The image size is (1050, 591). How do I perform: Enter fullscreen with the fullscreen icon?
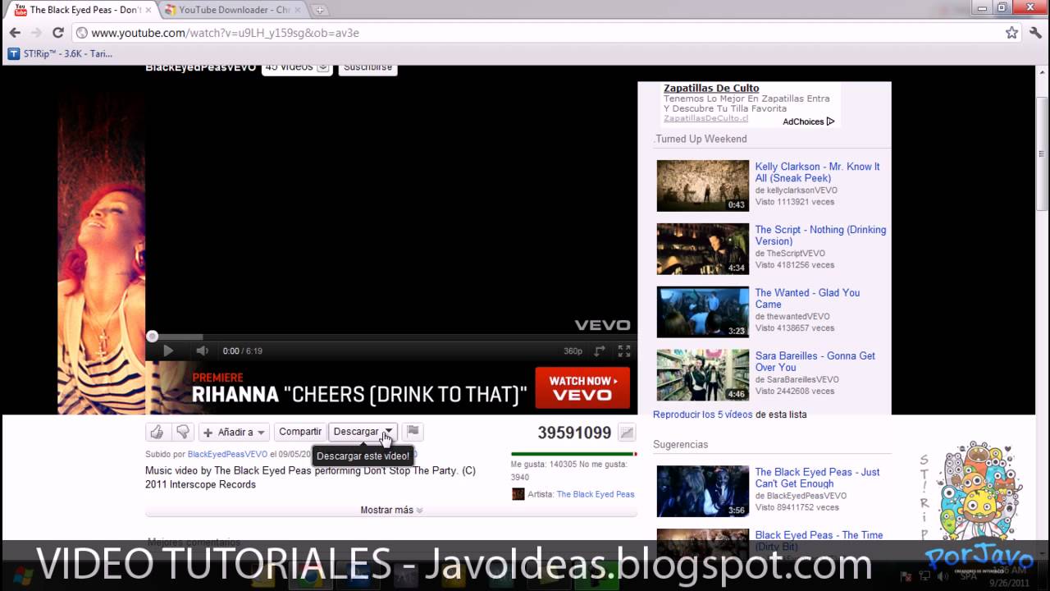[x=624, y=350]
